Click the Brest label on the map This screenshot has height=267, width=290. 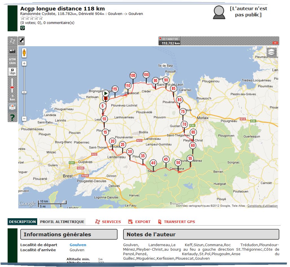coord(68,176)
